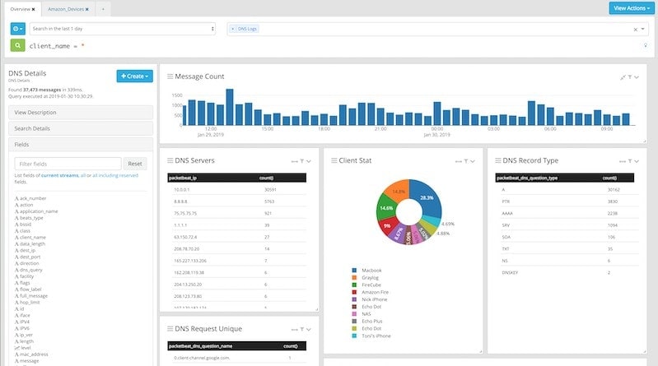Click Message Count's shrink width icon
658x366 pixels.
[x=623, y=77]
